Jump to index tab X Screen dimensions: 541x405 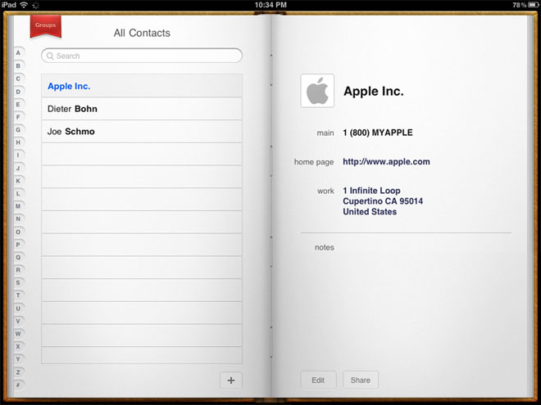click(18, 346)
